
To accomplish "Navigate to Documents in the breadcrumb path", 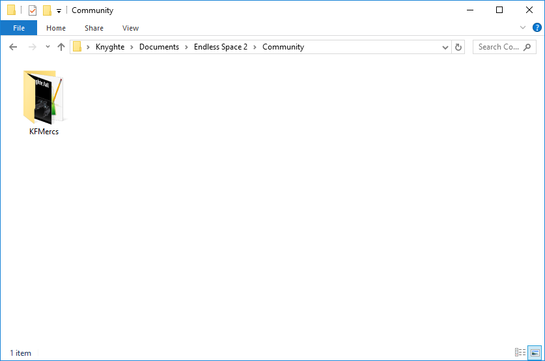I will coord(159,47).
